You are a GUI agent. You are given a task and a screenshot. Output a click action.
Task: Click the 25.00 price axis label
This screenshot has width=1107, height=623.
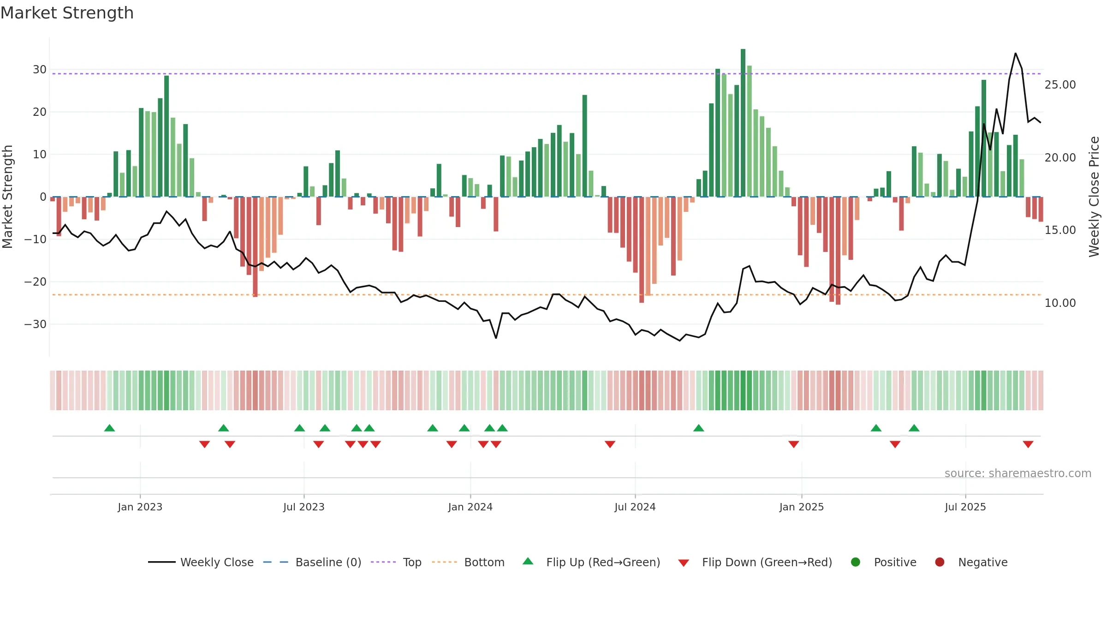pos(1060,85)
